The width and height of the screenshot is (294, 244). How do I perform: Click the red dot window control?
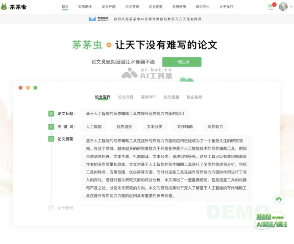pos(21,88)
